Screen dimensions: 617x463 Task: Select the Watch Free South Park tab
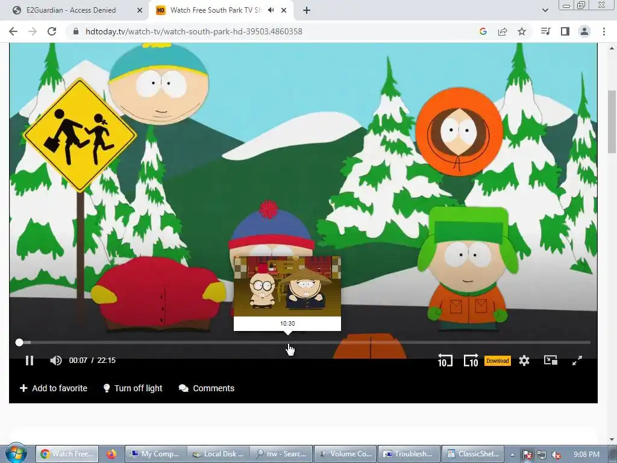pyautogui.click(x=216, y=10)
